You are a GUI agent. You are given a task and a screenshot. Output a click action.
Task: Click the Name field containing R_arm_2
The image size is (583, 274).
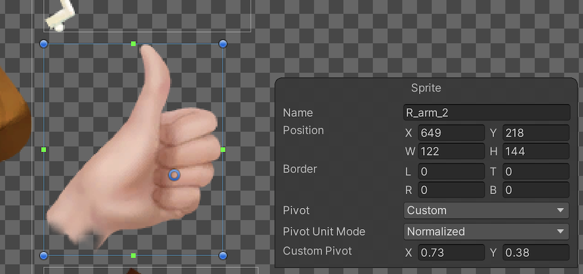[486, 112]
